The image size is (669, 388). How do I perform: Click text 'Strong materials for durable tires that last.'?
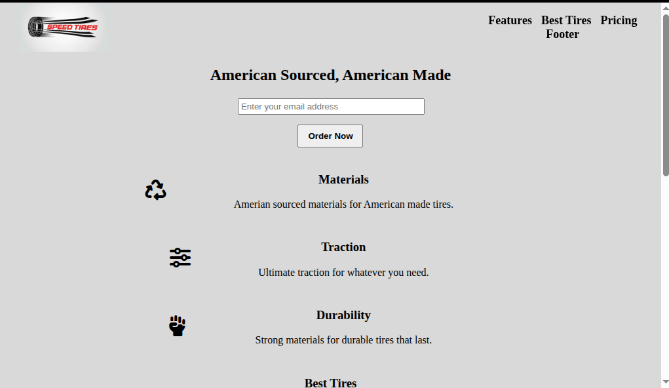(343, 340)
